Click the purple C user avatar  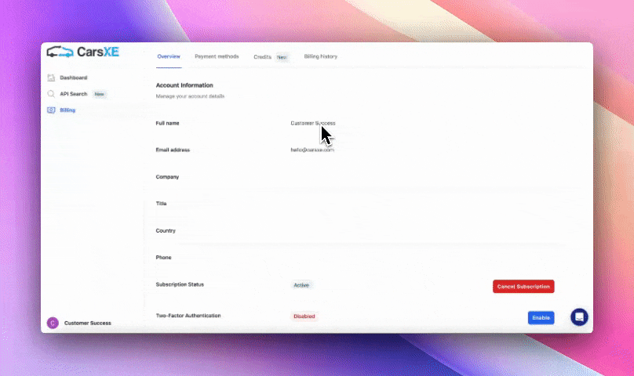[x=53, y=323]
